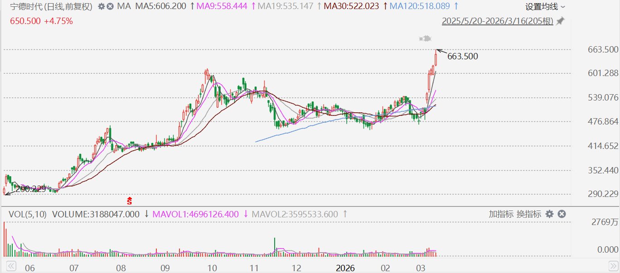Click 加指标 to add an indicator
Viewport: 620px width, 273px height.
[501, 214]
